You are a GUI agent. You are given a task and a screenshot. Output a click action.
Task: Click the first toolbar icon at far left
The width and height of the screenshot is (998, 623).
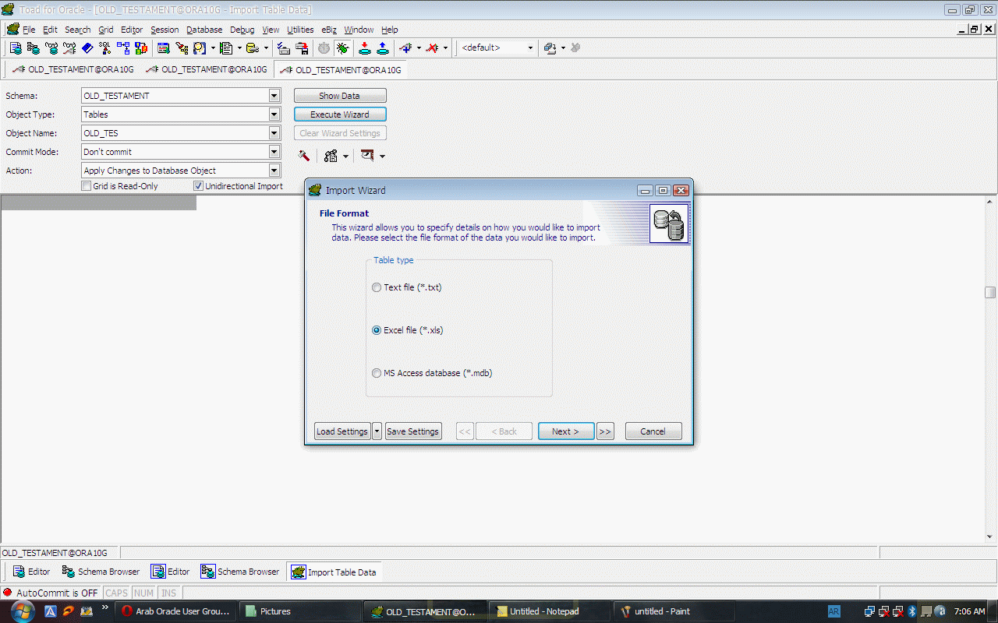click(x=15, y=48)
